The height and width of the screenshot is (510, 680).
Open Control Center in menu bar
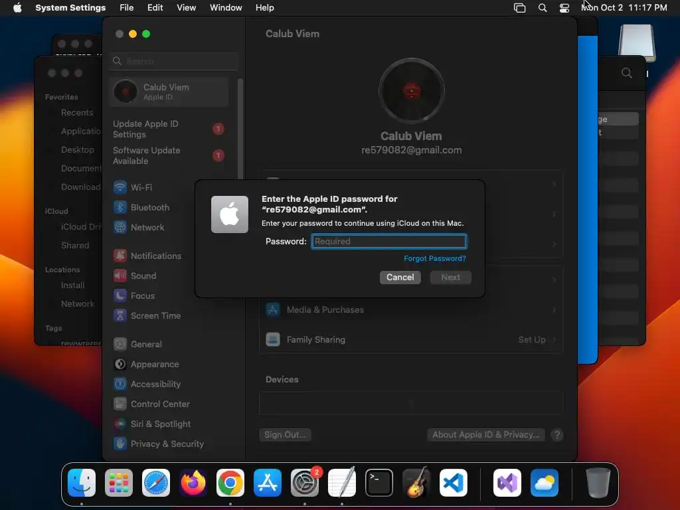(x=564, y=7)
